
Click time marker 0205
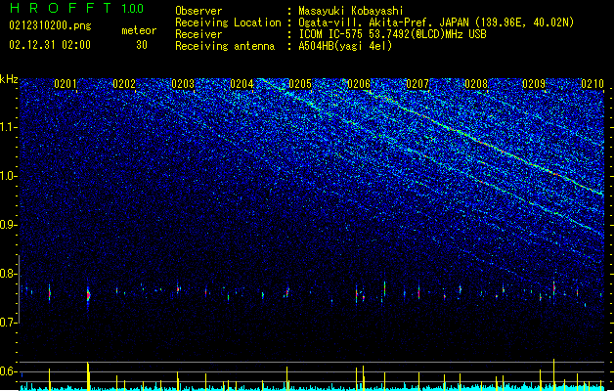pyautogui.click(x=300, y=84)
